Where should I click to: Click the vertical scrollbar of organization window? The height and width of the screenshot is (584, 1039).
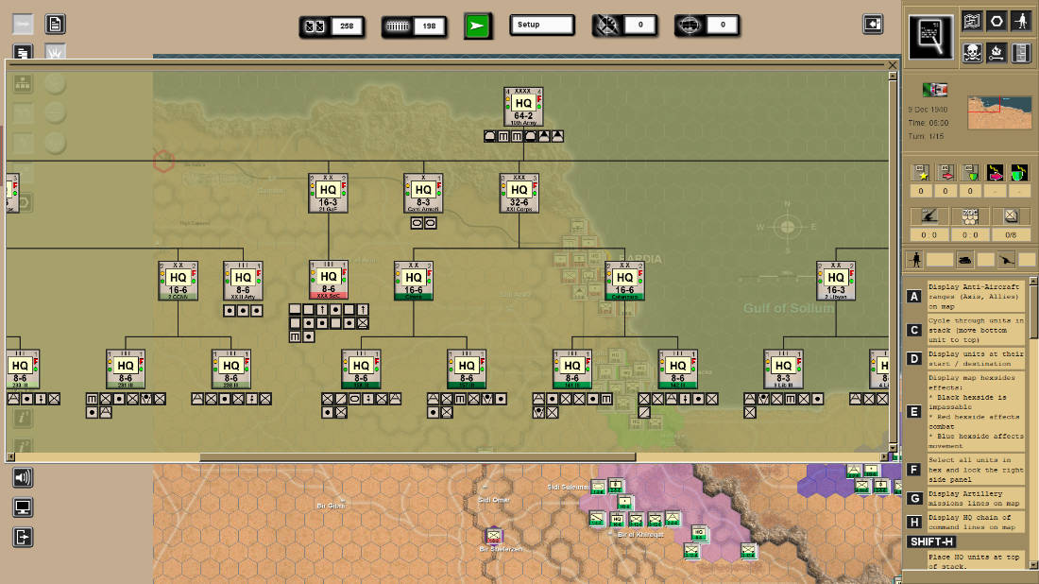(x=893, y=262)
